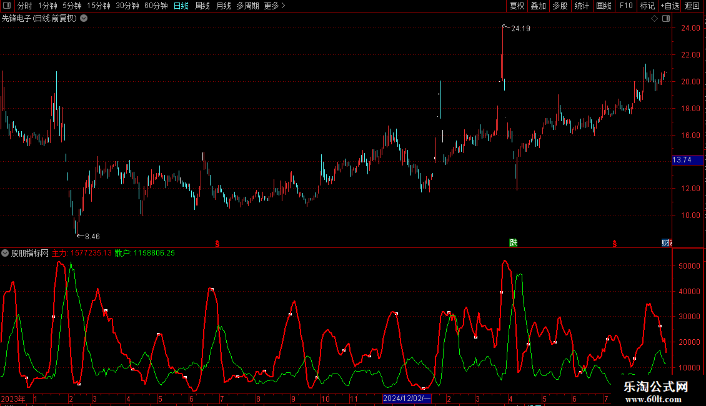Click the 30000 indicator axis label
This screenshot has height=406, width=706.
click(x=689, y=317)
